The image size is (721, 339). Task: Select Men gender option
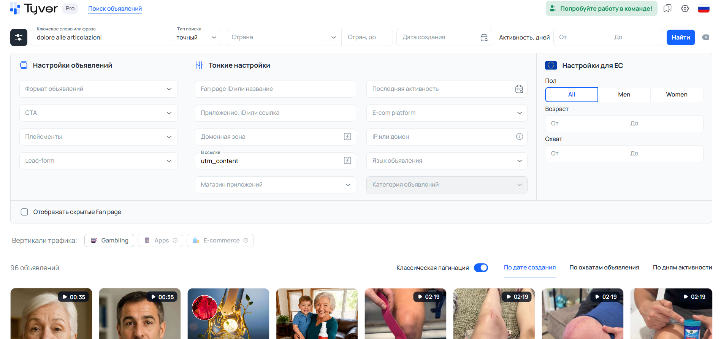pyautogui.click(x=624, y=95)
